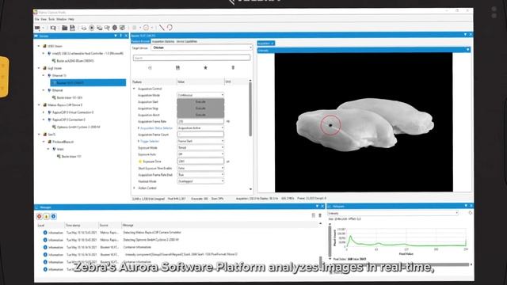Toggle the red error message filter
This screenshot has height=285, width=507.
tap(39, 216)
